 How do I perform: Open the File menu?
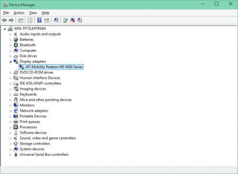coord(6,13)
